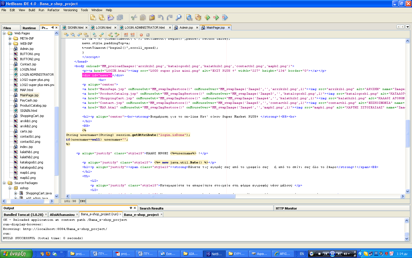412x258 pixels.
Task: Pause playback in taskbar media player
Action: 332,254
